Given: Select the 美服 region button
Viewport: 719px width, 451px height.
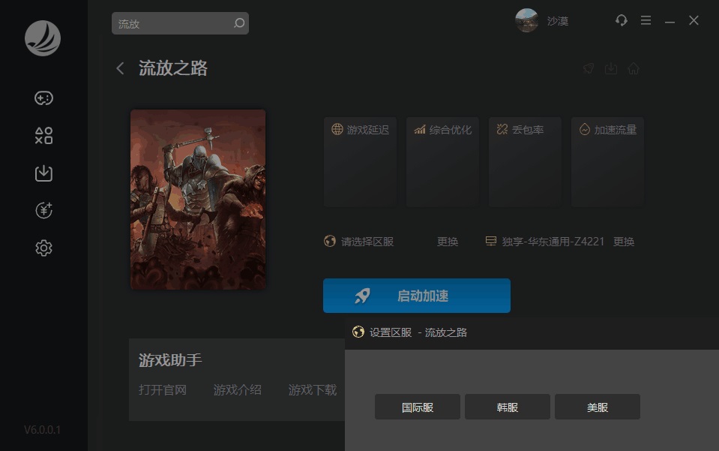Looking at the screenshot, I should tap(597, 407).
